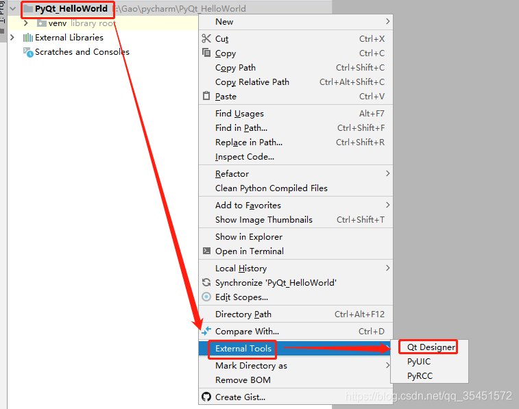Open the New submenu arrow

[x=387, y=21]
